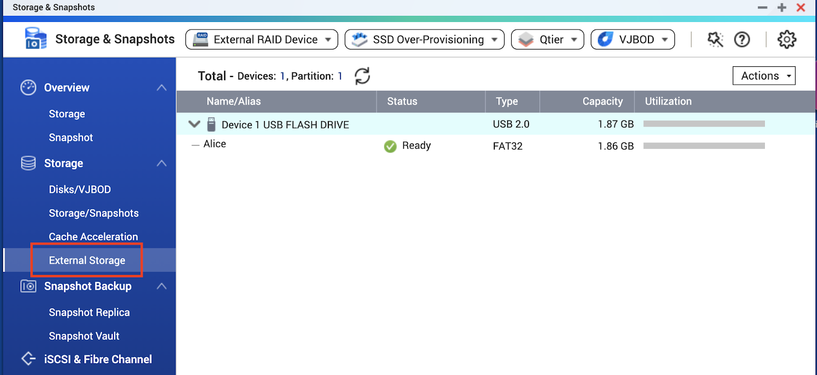This screenshot has width=817, height=375.
Task: Open the VJBOD dropdown button
Action: click(x=633, y=39)
